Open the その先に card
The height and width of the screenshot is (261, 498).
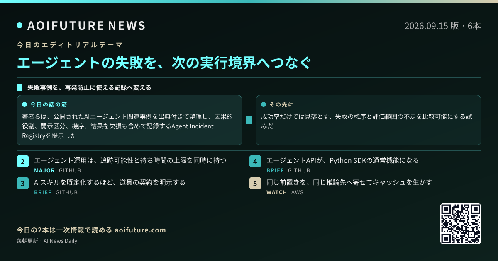(369, 120)
